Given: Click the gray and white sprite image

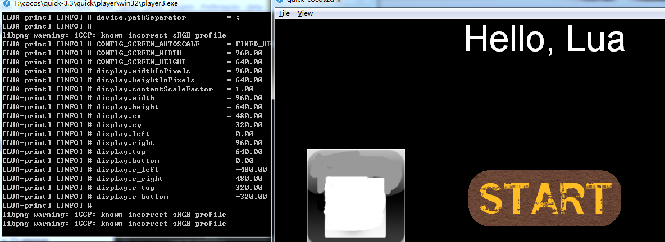Looking at the screenshot, I should click(356, 196).
